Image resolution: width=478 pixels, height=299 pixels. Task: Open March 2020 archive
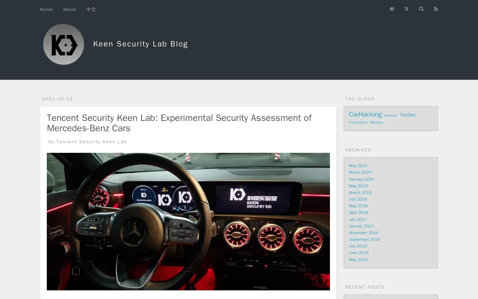pos(360,172)
